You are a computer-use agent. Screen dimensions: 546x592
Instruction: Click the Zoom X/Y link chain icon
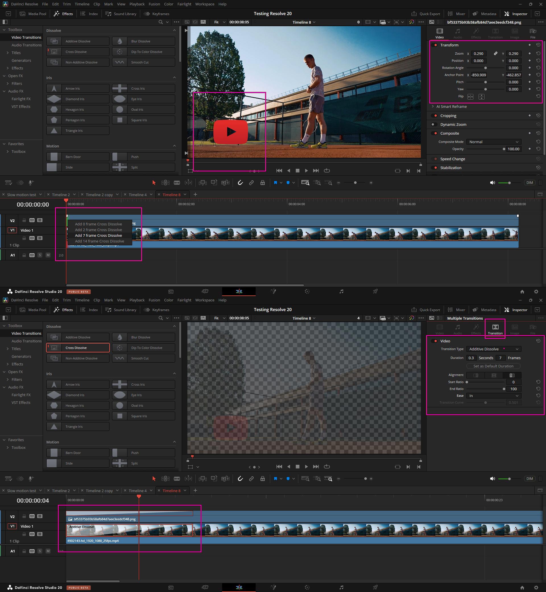tap(495, 54)
